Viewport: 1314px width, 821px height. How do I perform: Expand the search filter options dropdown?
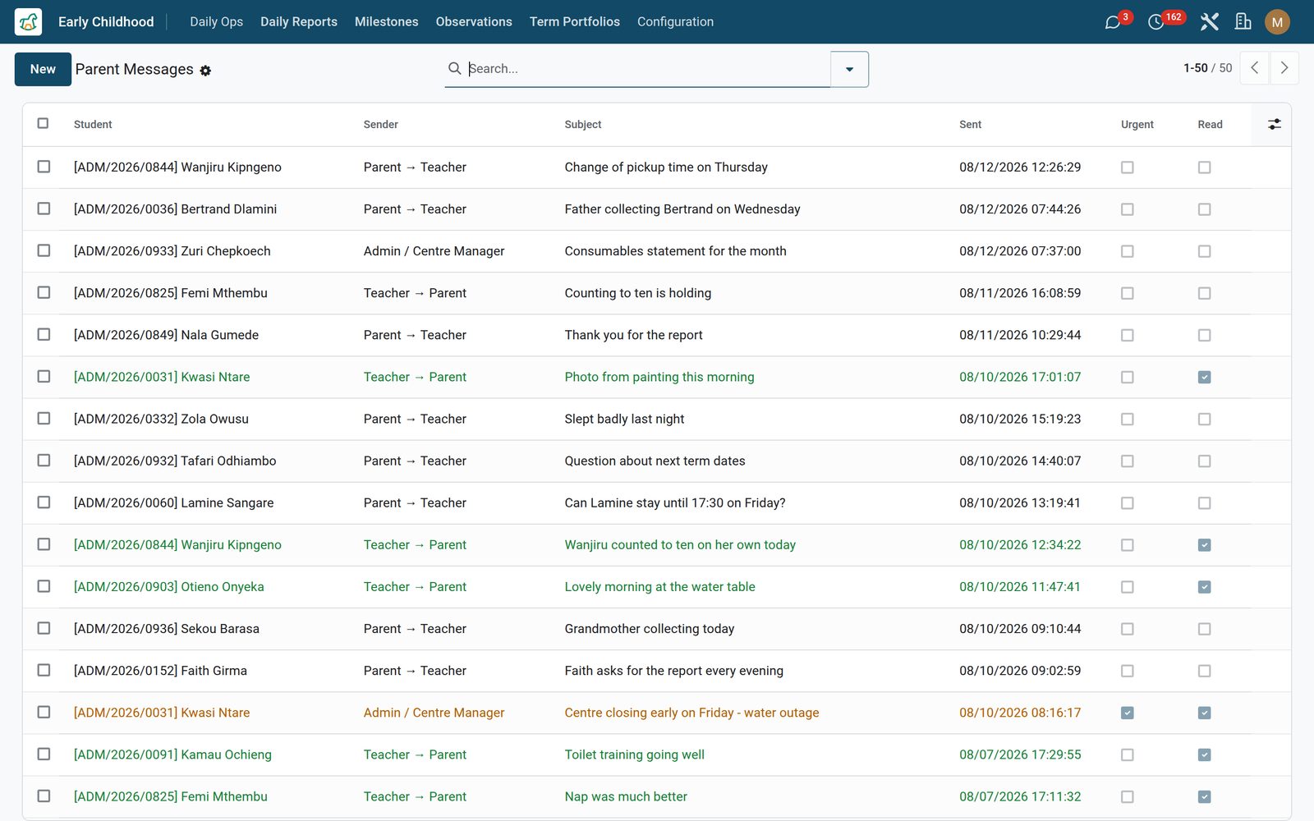(849, 69)
